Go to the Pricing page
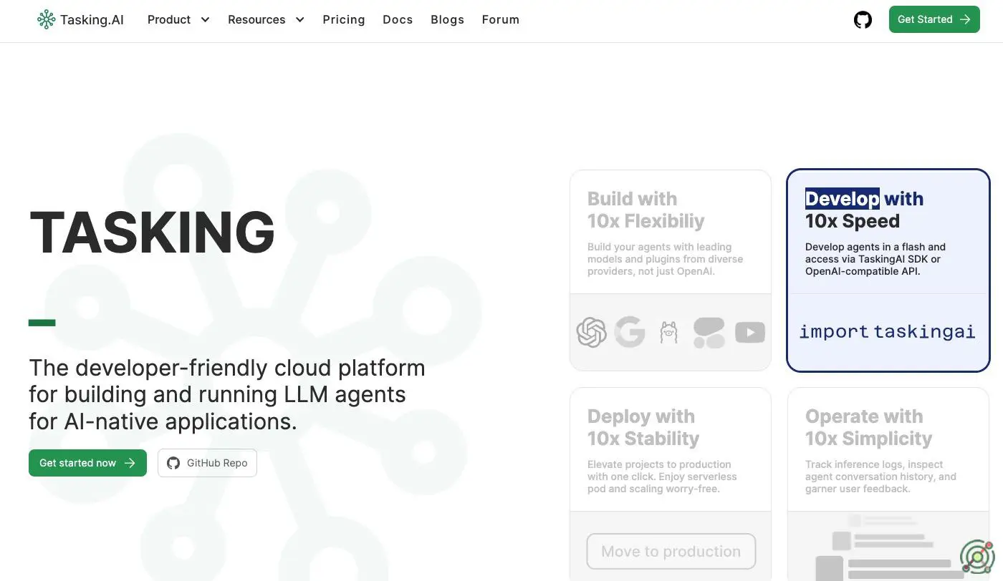Screen dimensions: 1003x581 (344, 19)
